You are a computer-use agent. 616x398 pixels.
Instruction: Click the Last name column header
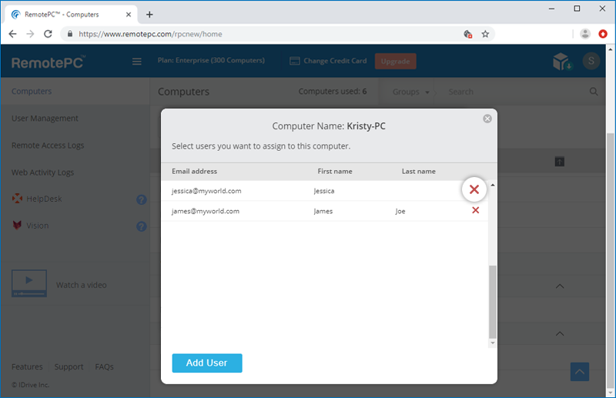(x=418, y=172)
